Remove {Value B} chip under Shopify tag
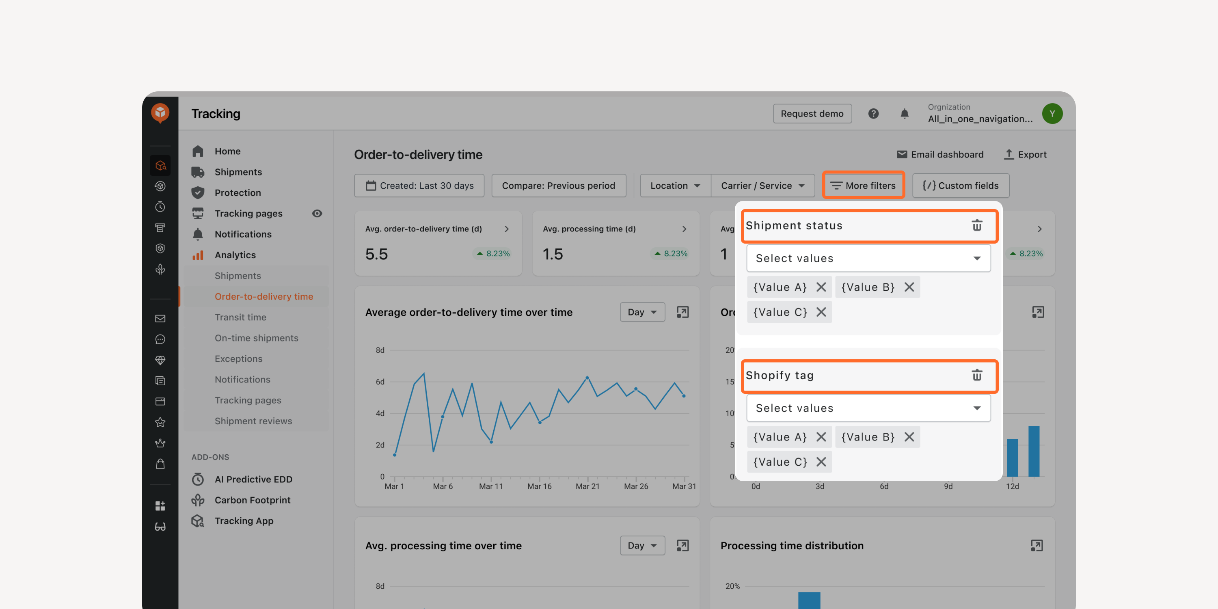1218x609 pixels. pos(909,437)
